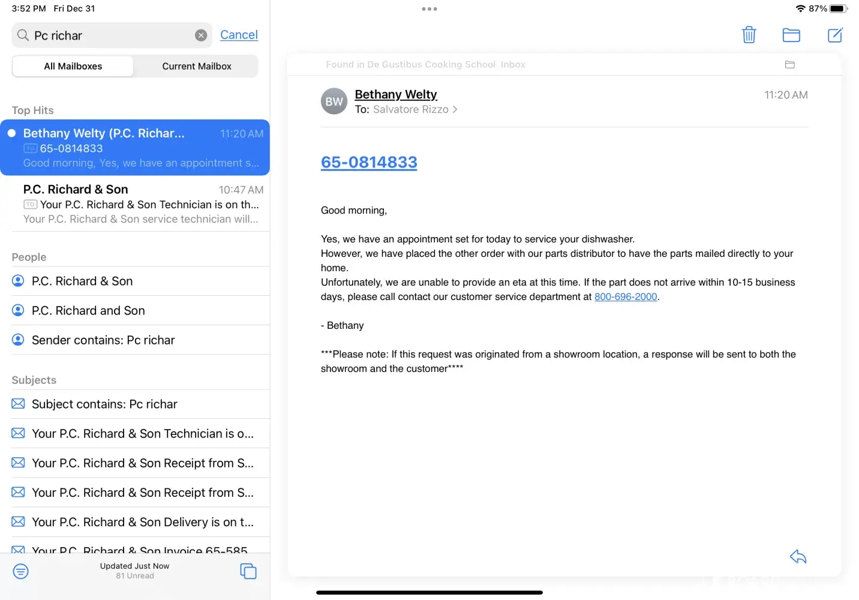The image size is (859, 600).
Task: Tap the person icon beside P.C. Richard and Son
Action: (x=19, y=310)
